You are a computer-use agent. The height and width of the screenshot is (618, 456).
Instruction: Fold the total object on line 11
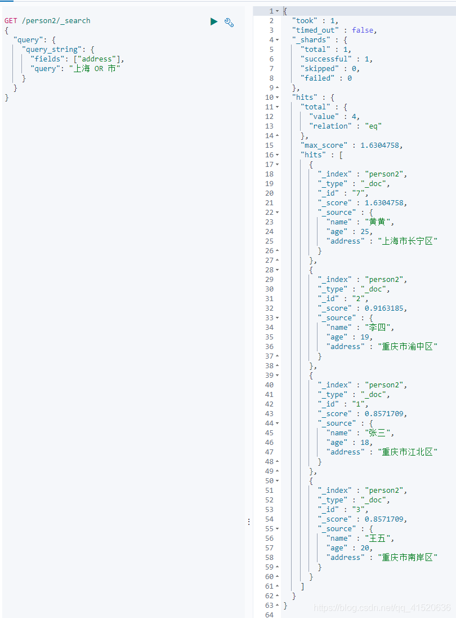278,107
